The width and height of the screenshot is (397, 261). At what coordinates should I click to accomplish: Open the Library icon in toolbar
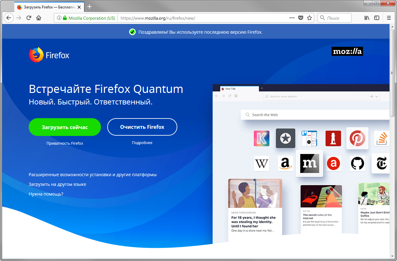pyautogui.click(x=367, y=18)
